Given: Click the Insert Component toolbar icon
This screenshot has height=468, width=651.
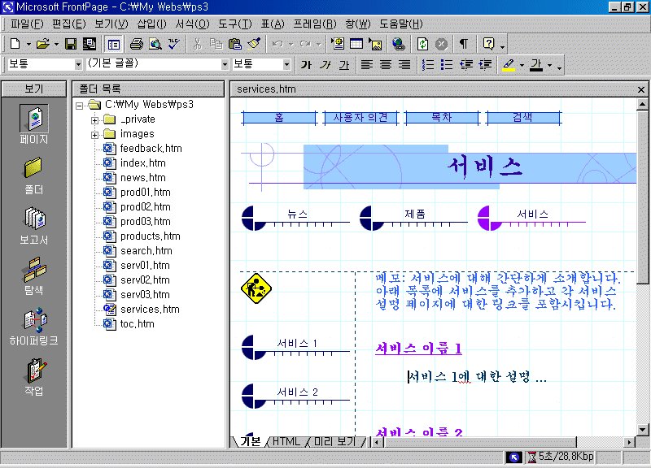Looking at the screenshot, I should click(338, 44).
